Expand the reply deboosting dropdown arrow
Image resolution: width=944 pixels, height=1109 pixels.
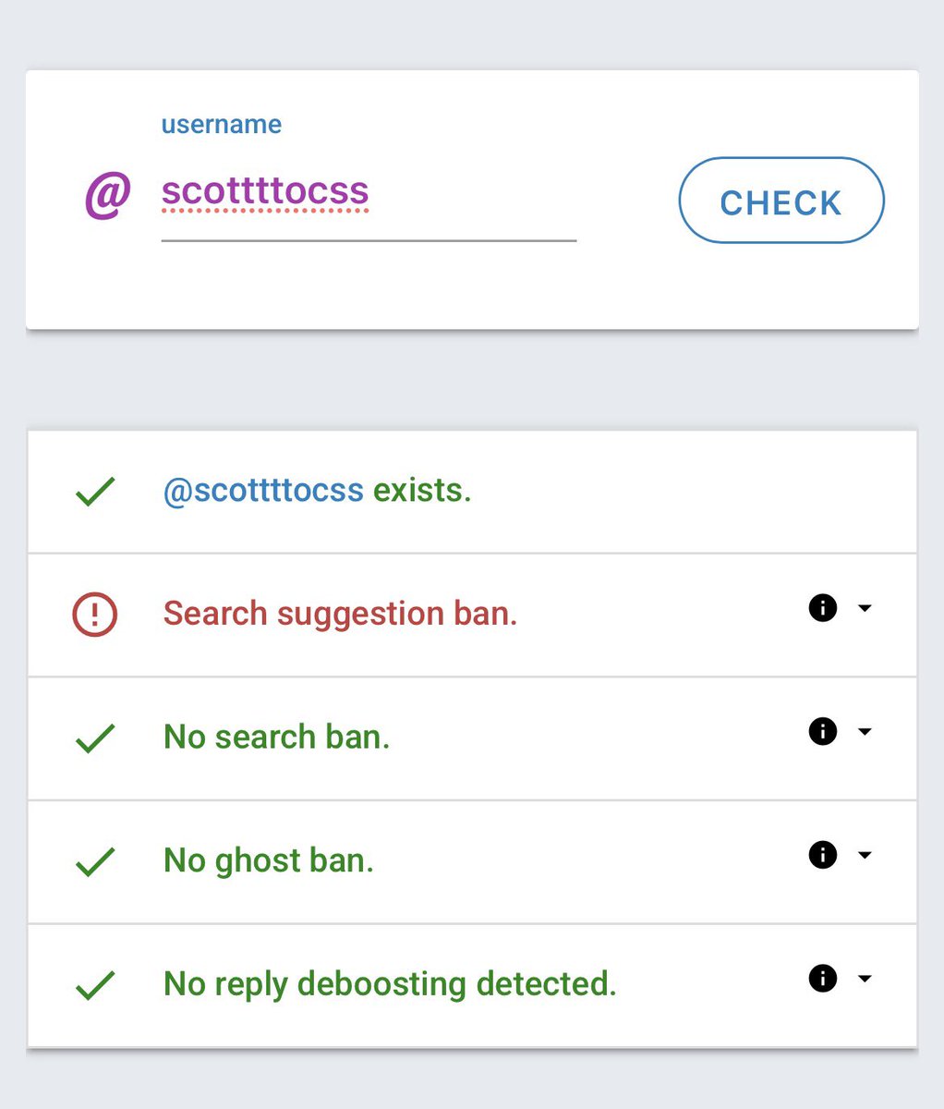tap(865, 978)
